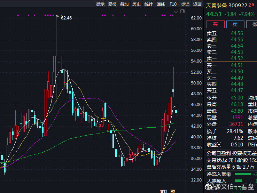Click the 返回 back button
257x193 pixels.
(197, 4)
